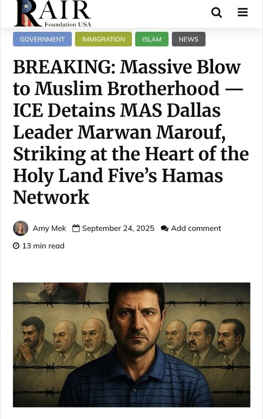Select the GOVERNMENT category tag

[x=42, y=39]
